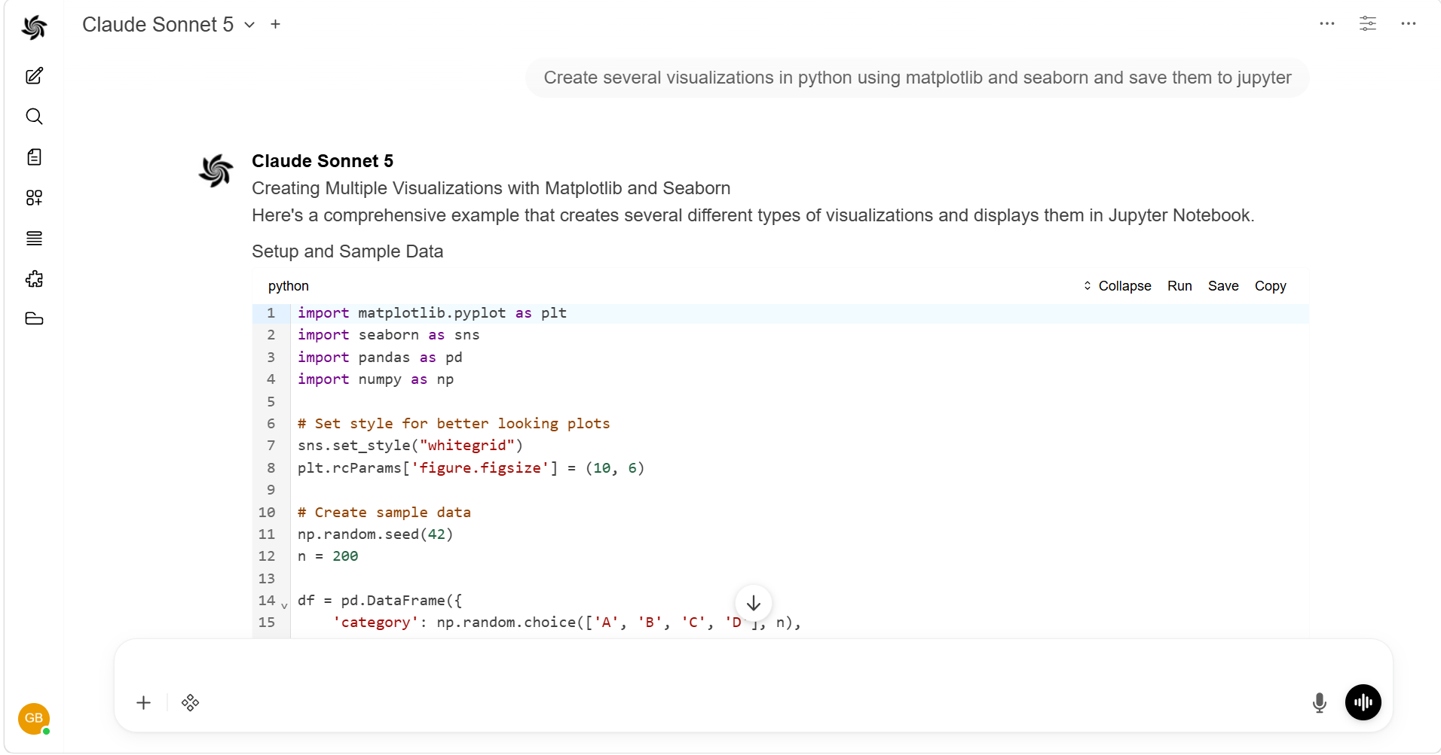This screenshot has width=1441, height=755.
Task: Fold code at line 14 chevron
Action: [284, 604]
